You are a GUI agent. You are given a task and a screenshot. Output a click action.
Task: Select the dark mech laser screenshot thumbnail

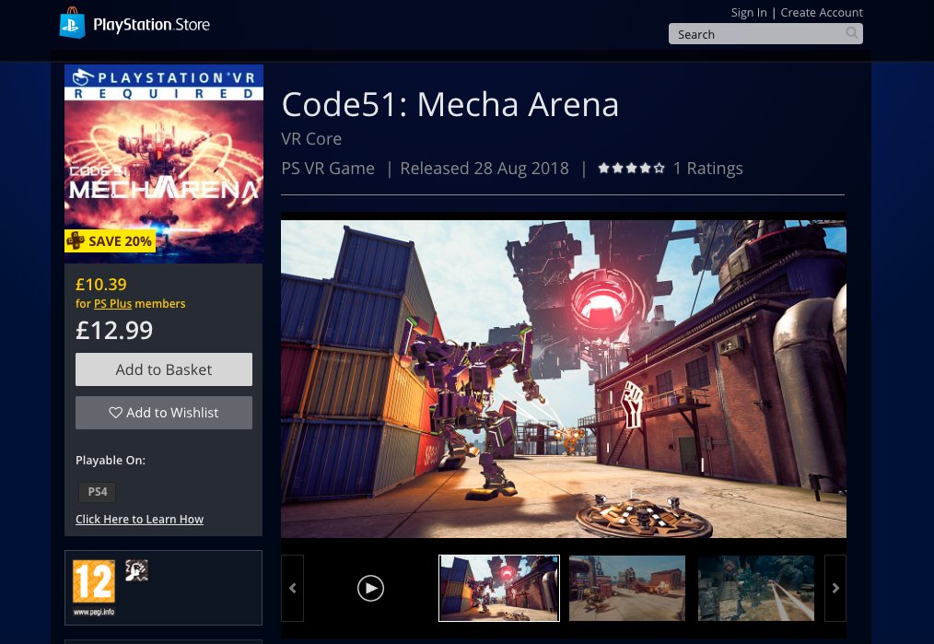[756, 588]
